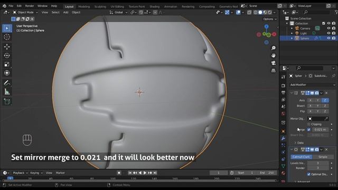The width and height of the screenshot is (338, 190).
Task: Toggle Bisect Y button
Action: (x=318, y=106)
